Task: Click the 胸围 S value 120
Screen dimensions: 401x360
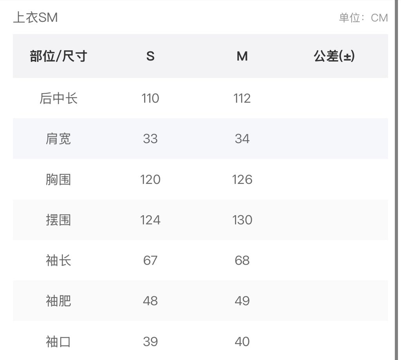Action: coord(150,180)
